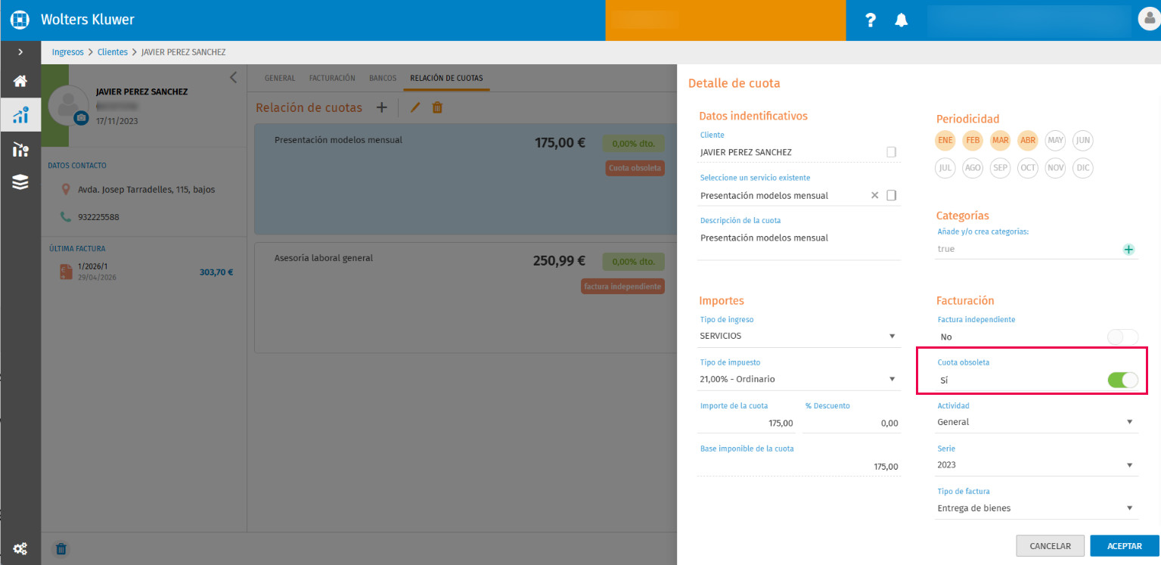Switch to the Facturación tab
1161x565 pixels.
(332, 78)
